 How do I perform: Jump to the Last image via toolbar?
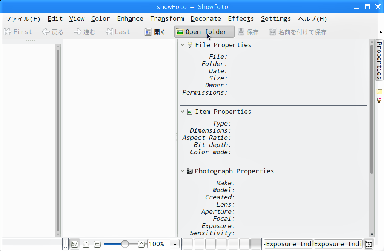[x=118, y=32]
